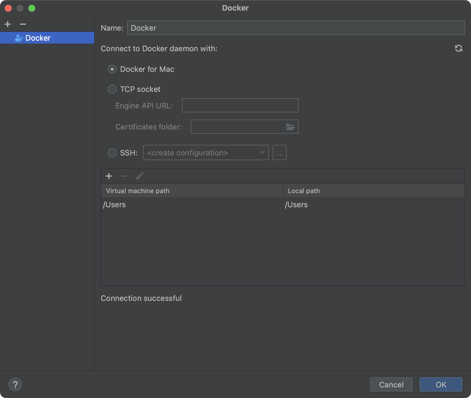Viewport: 471px width, 398px height.
Task: Confirm the dialog with OK
Action: pos(441,384)
